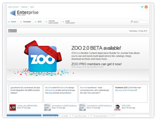The image size is (157, 121).
Task: Click the gray Home breadcrumb button
Action: [13, 31]
